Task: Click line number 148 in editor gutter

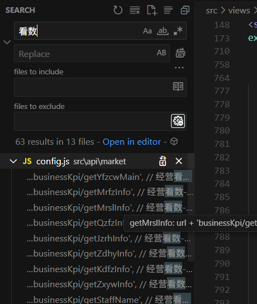Action: pos(222,25)
